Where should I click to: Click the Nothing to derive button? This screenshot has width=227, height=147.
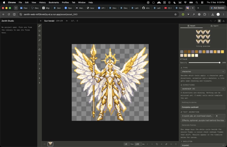click(x=203, y=102)
